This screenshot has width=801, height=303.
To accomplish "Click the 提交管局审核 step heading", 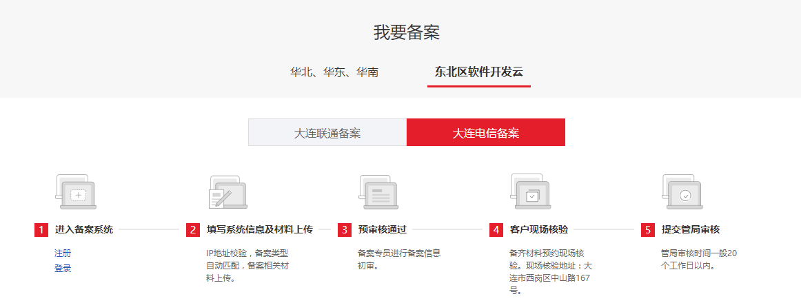I will pyautogui.click(x=690, y=229).
